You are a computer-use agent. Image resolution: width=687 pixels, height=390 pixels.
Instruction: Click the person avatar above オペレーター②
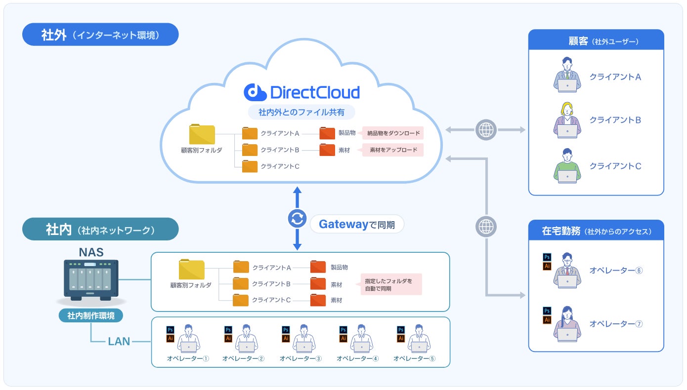click(246, 339)
